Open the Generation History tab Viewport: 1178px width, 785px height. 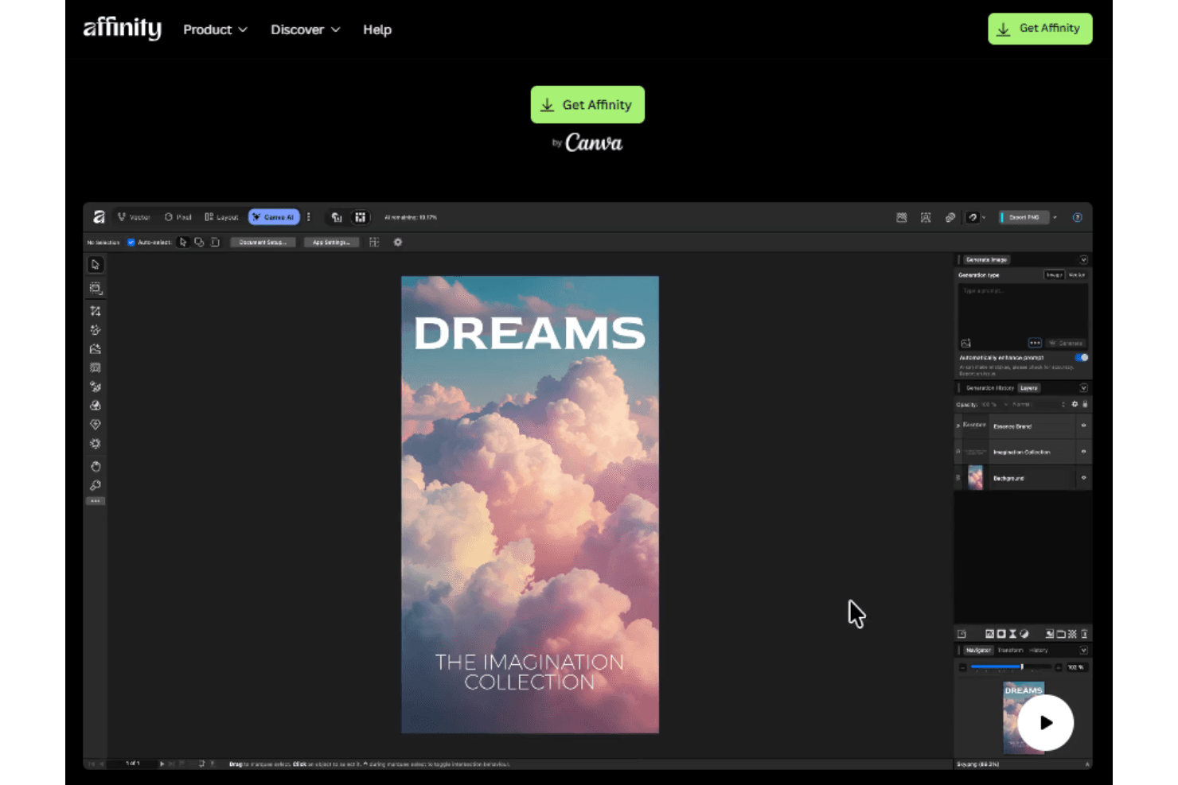(989, 388)
